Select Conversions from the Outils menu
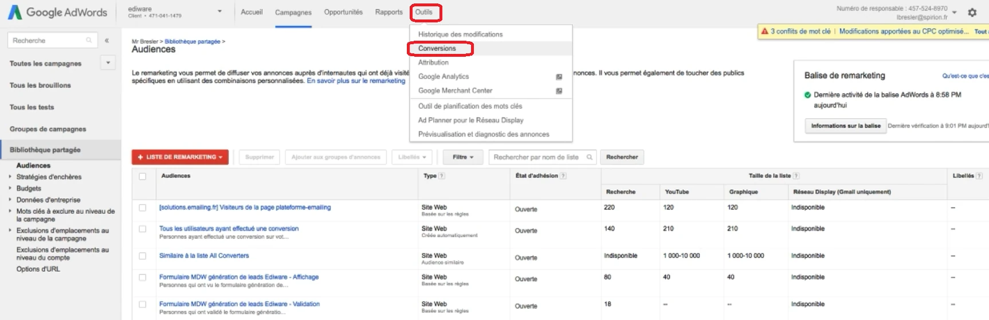989x320 pixels. pos(437,49)
